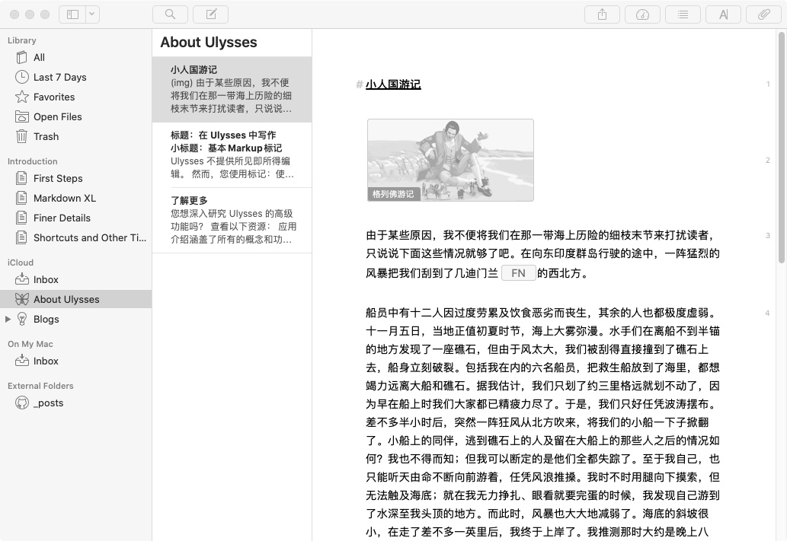Click the FN footnote tag
787x541 pixels.
click(519, 273)
